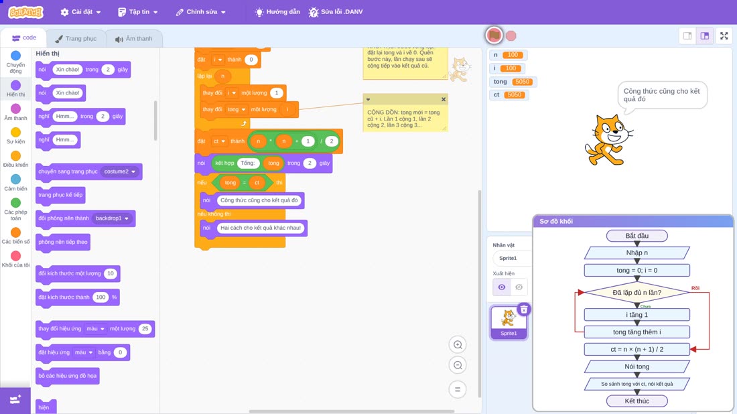Open màu dropdown in thay đổi hiệu ứng block
Screen dimensions: 737x414
point(95,328)
